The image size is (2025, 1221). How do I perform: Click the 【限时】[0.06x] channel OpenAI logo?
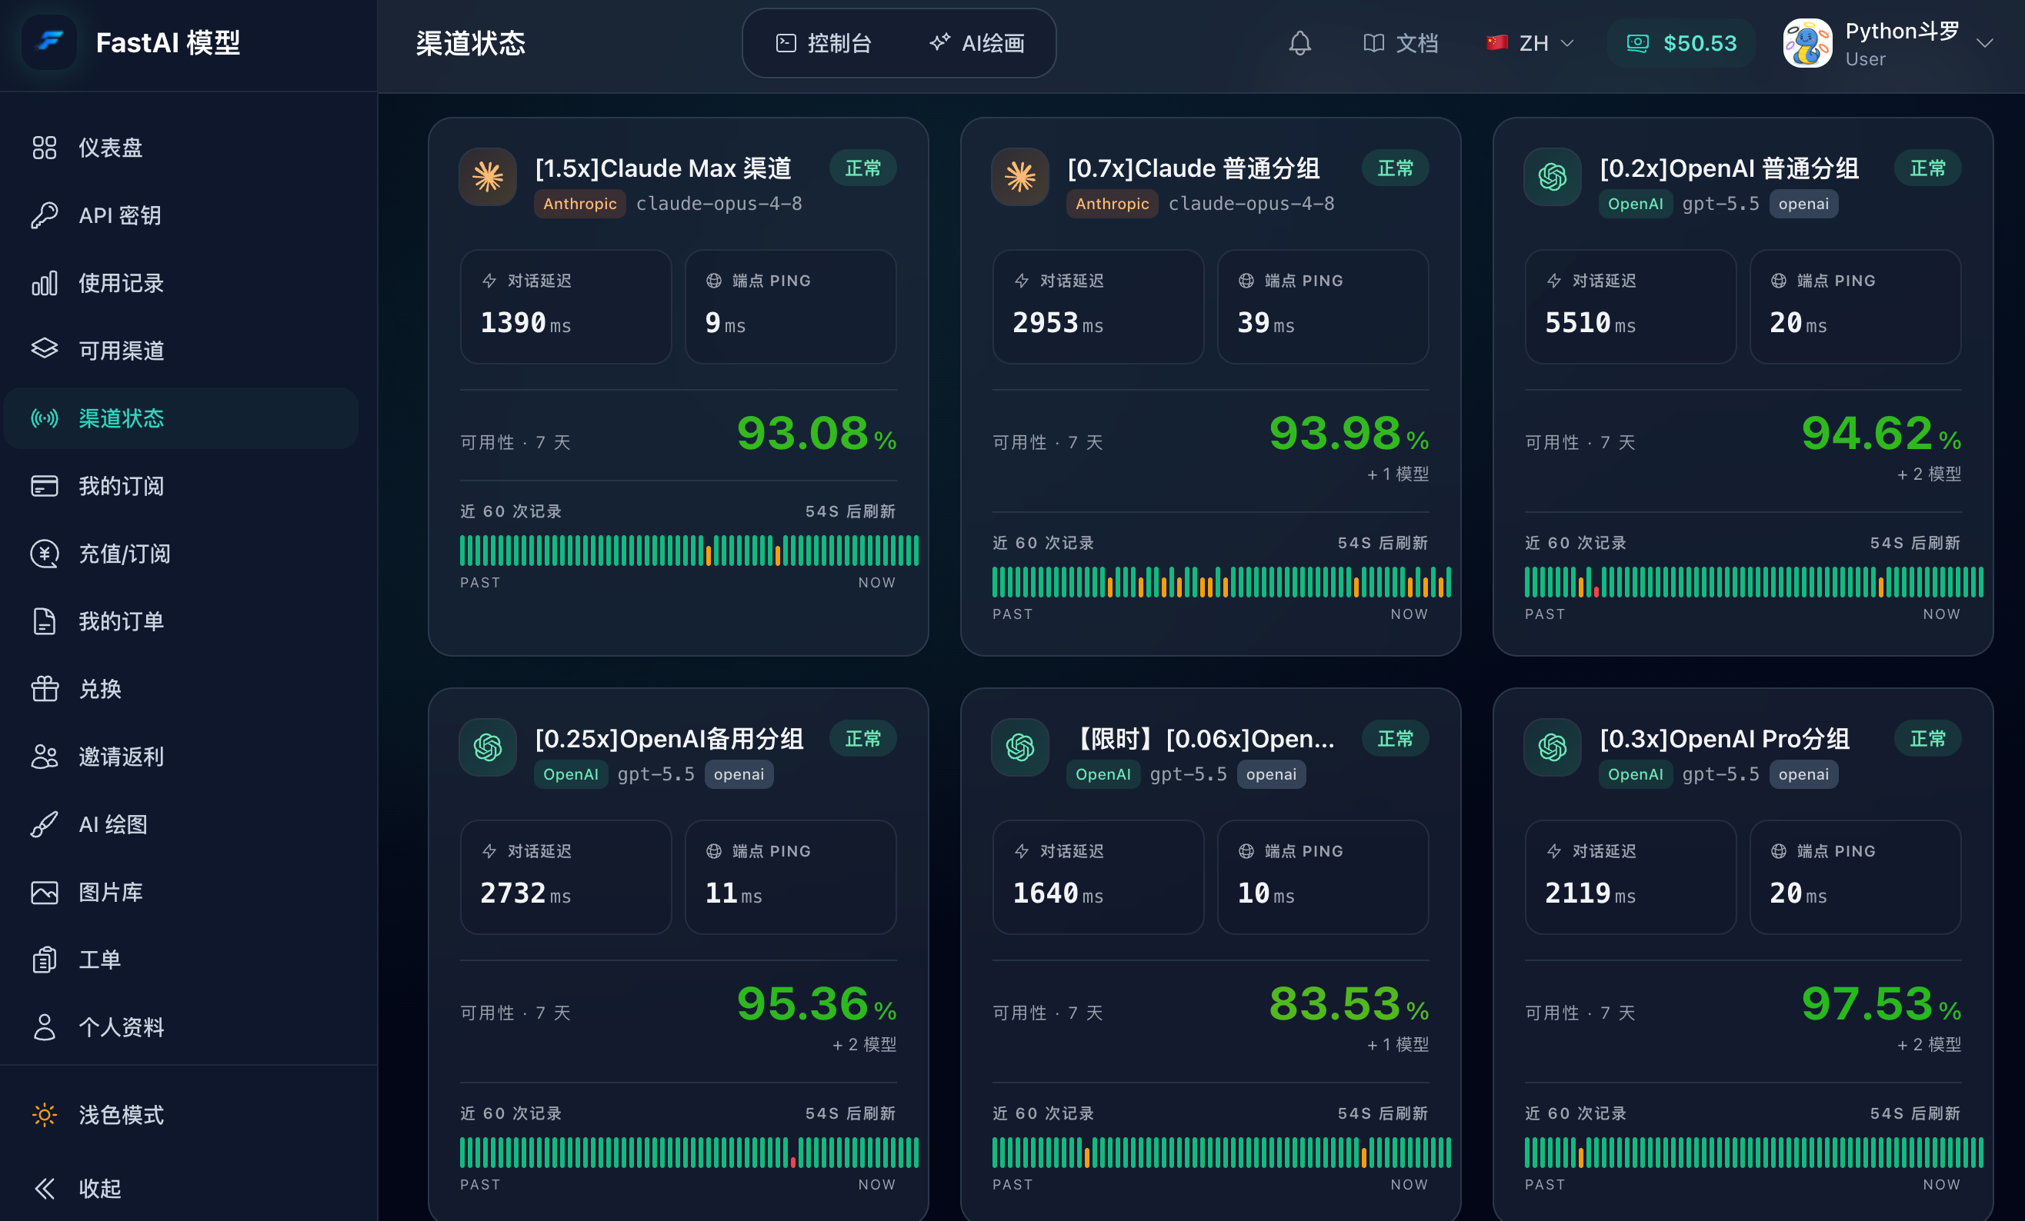coord(1020,747)
